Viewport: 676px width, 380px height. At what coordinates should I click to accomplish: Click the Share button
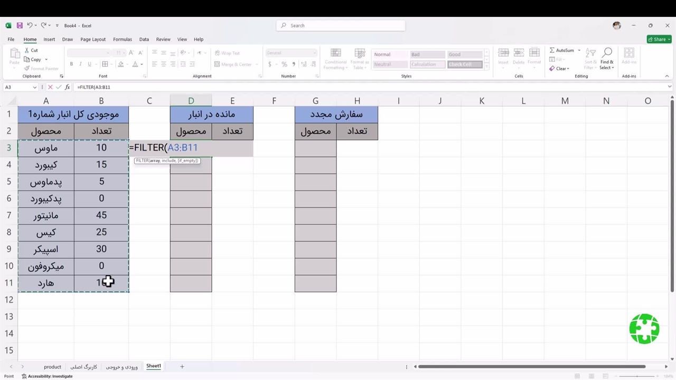click(659, 39)
